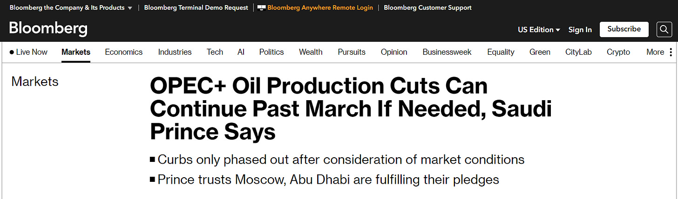
Task: Click the search magnifier icon
Action: 664,30
